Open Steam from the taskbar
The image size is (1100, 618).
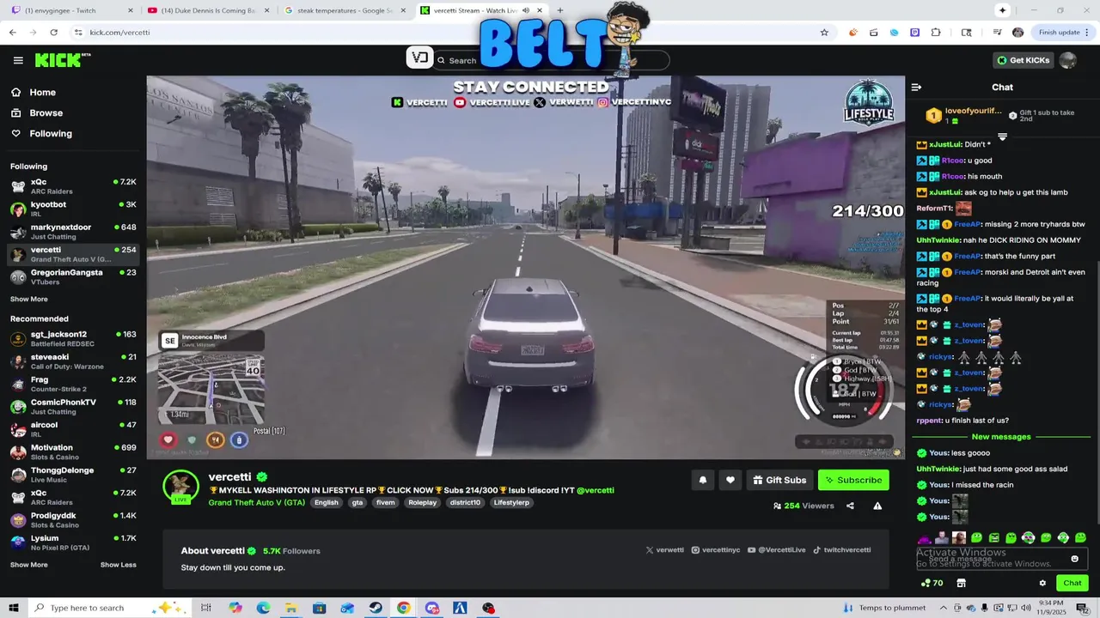tap(376, 608)
